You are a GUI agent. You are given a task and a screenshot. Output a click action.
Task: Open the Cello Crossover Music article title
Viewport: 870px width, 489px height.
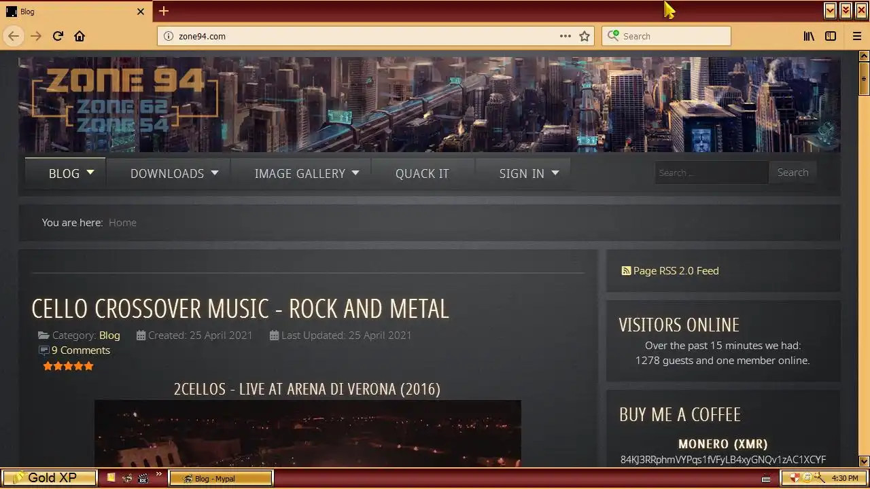click(x=241, y=309)
